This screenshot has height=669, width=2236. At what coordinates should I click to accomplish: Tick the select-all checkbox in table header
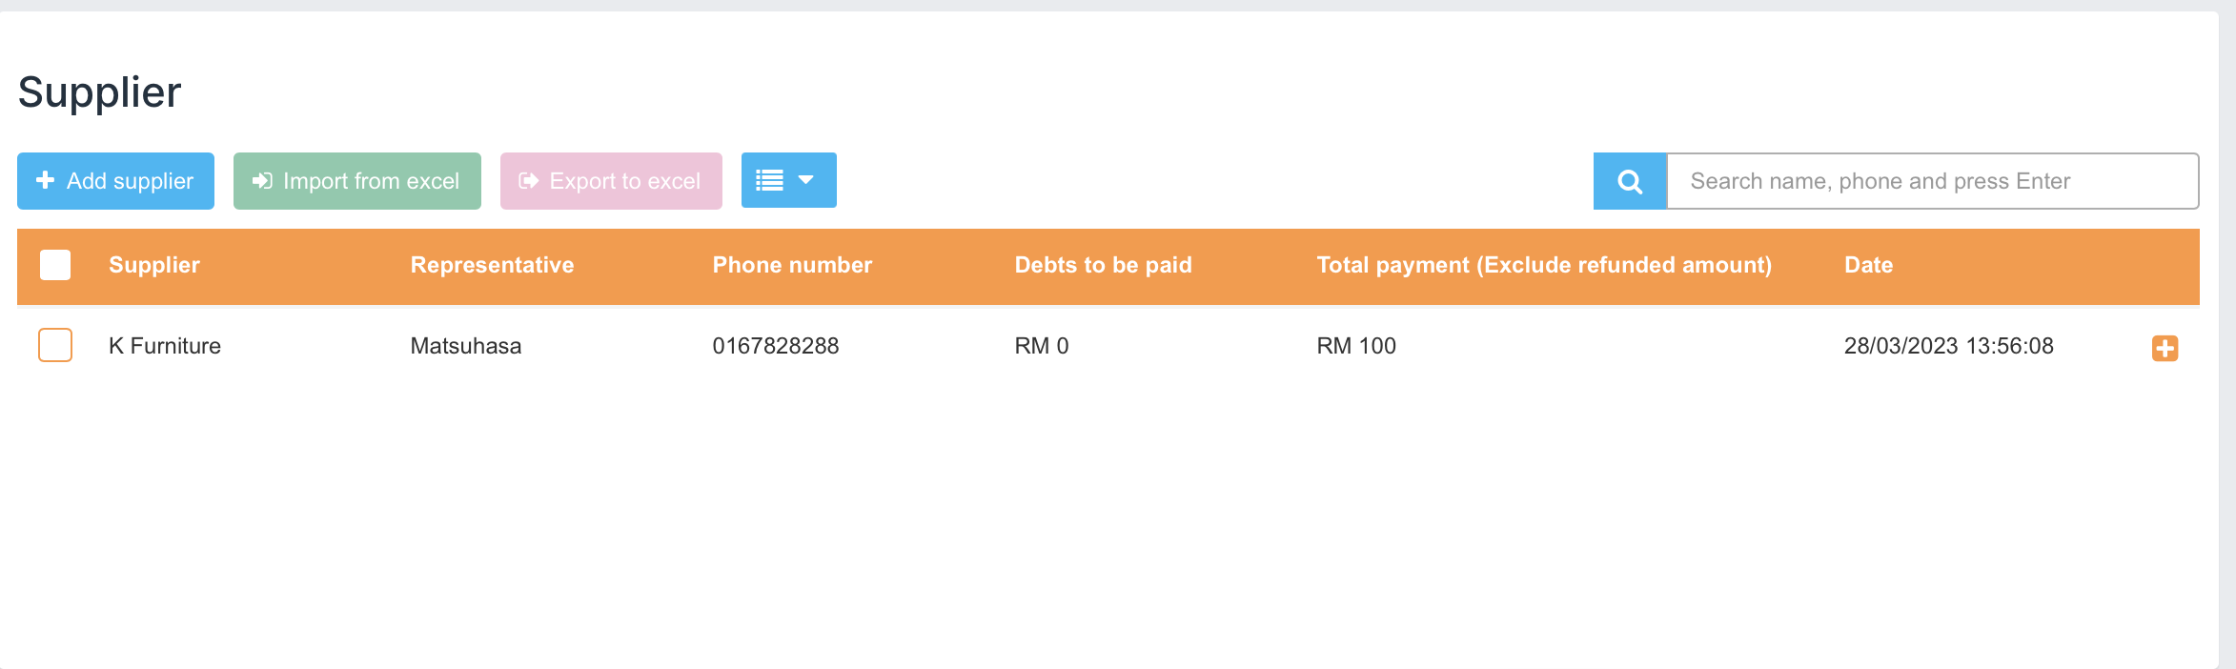tap(55, 265)
